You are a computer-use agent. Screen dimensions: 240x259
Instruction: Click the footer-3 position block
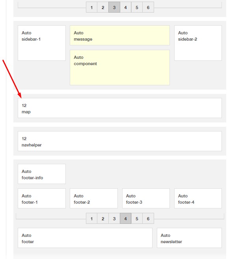point(146,199)
